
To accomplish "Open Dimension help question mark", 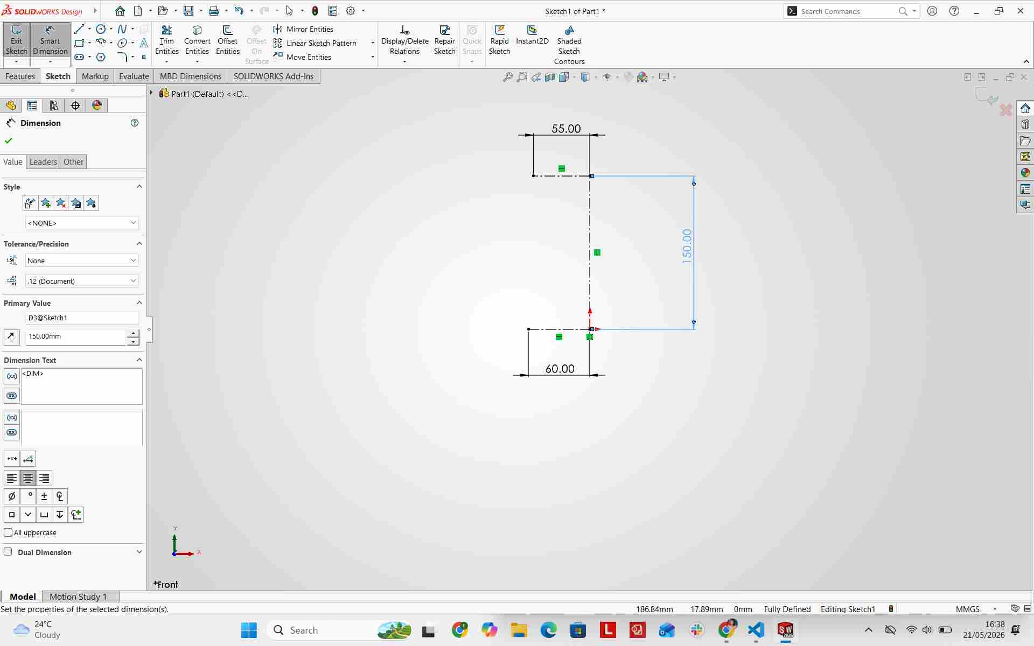I will click(x=135, y=123).
